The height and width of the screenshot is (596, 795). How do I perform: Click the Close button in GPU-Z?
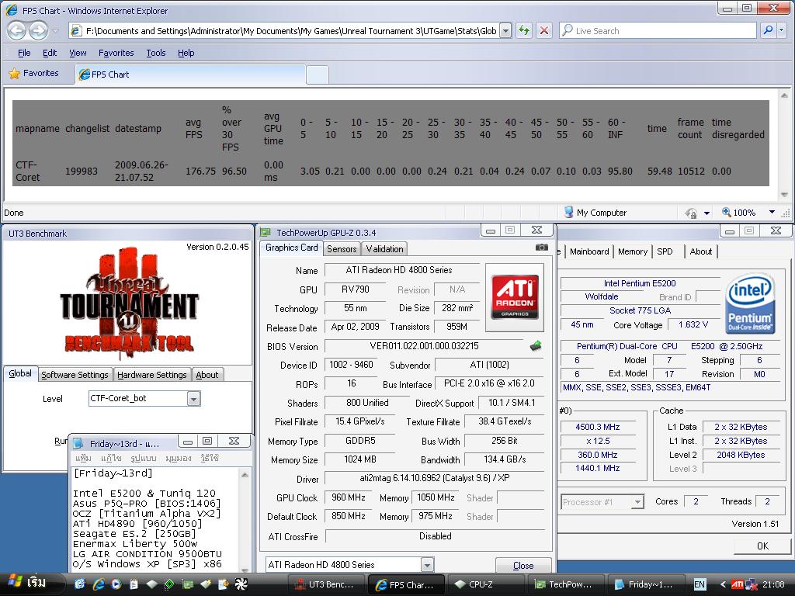point(522,565)
